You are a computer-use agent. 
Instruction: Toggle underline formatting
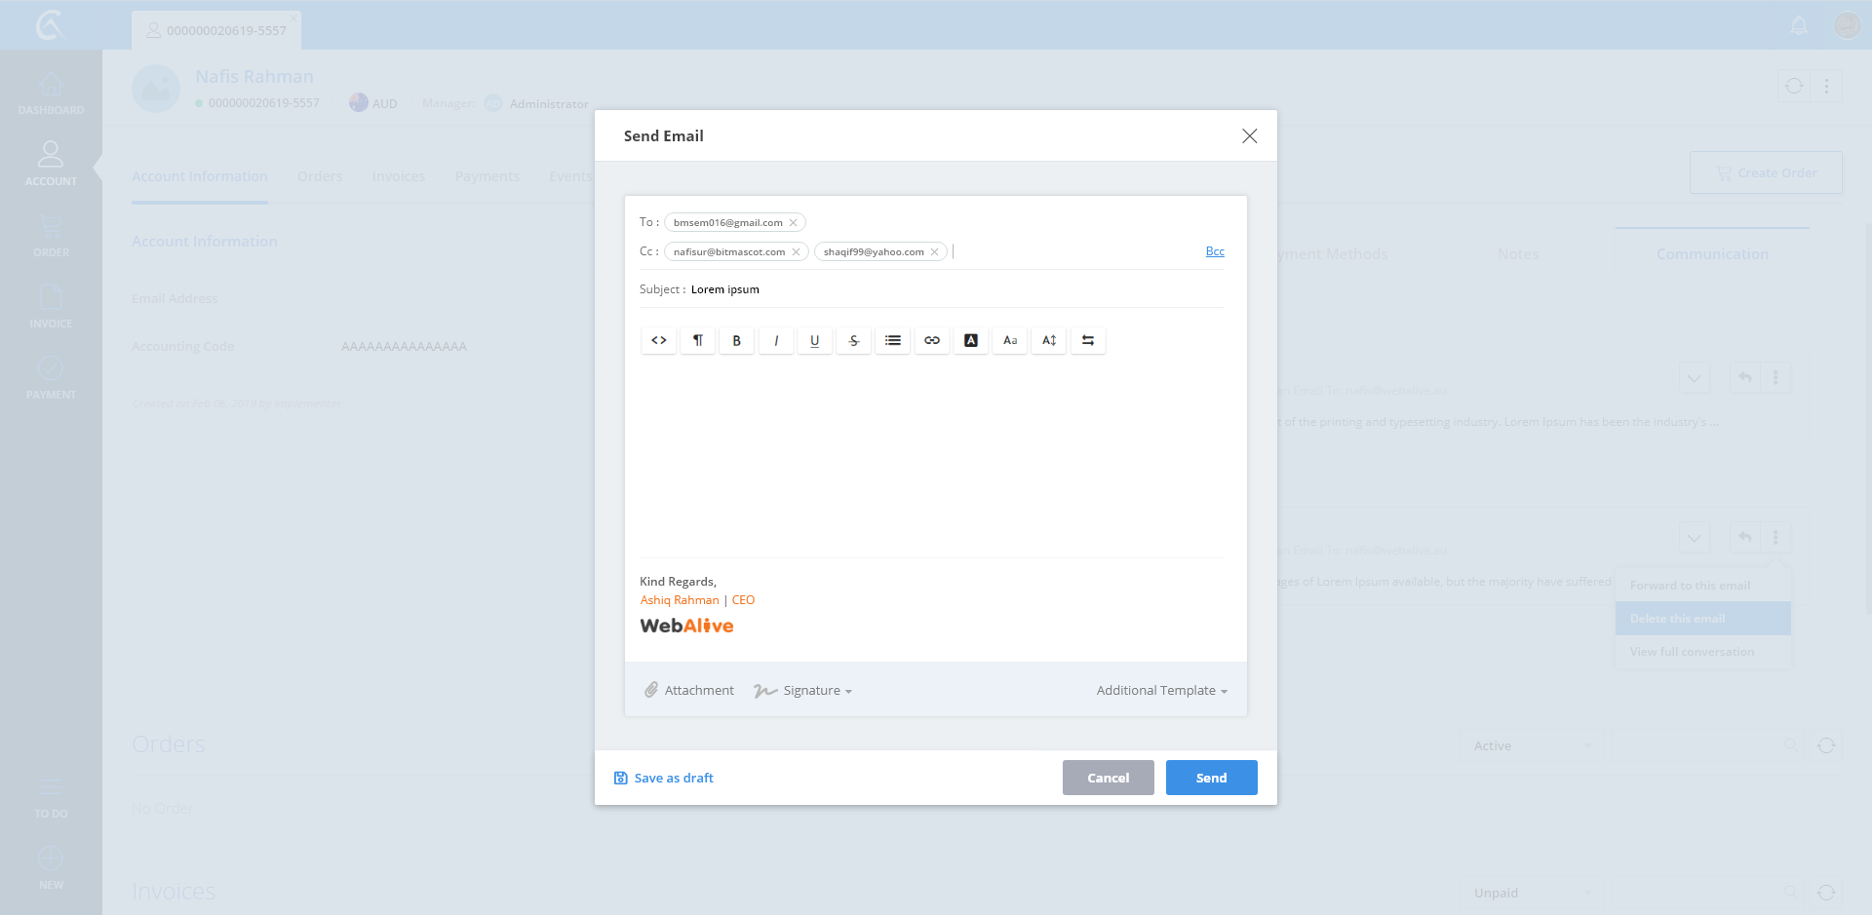815,340
